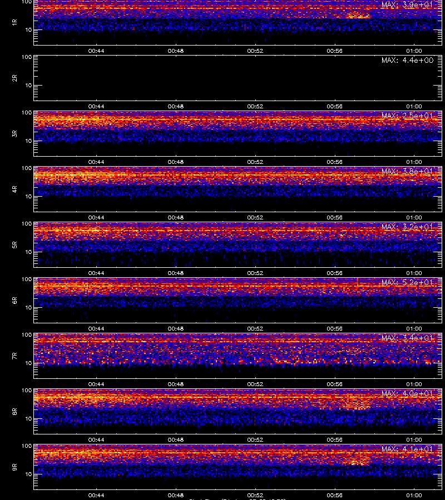Click the 10 y-axis tick label of panel 7R
Screen dimensions: 445x500
click(x=28, y=363)
